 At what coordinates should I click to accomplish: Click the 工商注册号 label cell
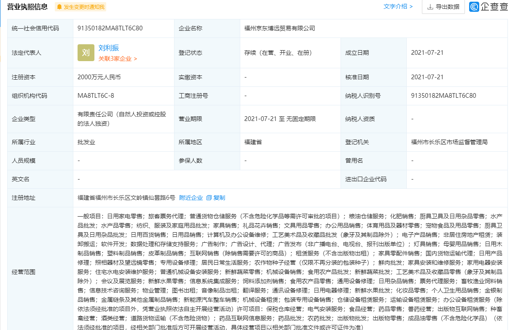click(x=207, y=96)
